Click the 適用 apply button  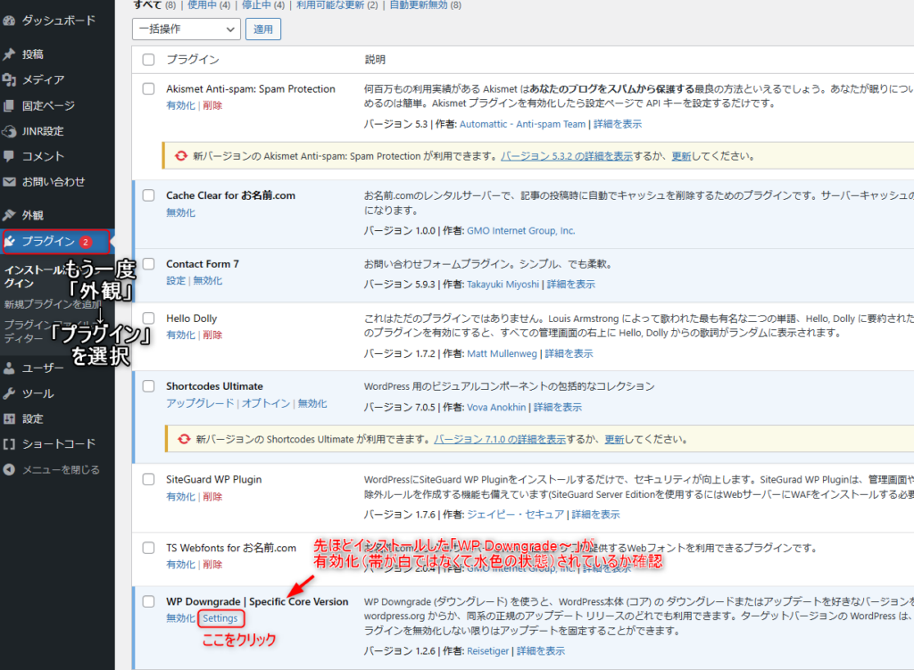(263, 29)
